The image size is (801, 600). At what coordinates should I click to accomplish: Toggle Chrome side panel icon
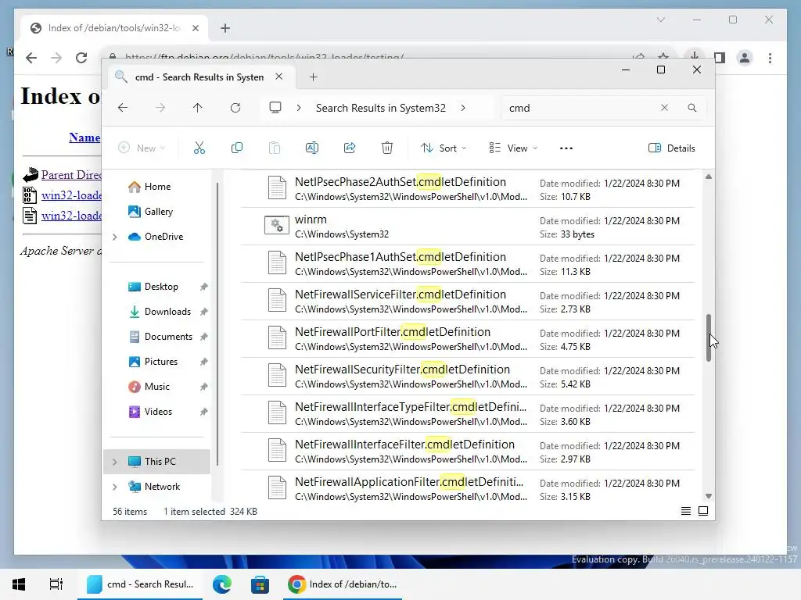tap(720, 58)
